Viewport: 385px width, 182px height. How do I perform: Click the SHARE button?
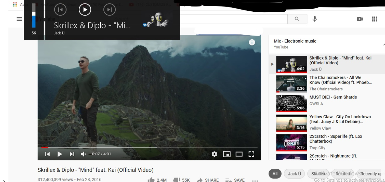click(208, 180)
